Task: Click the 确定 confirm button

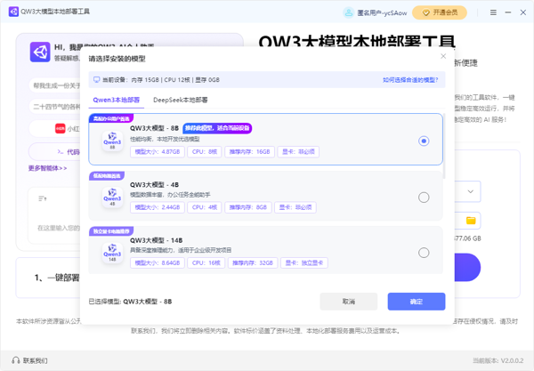Action: [416, 302]
